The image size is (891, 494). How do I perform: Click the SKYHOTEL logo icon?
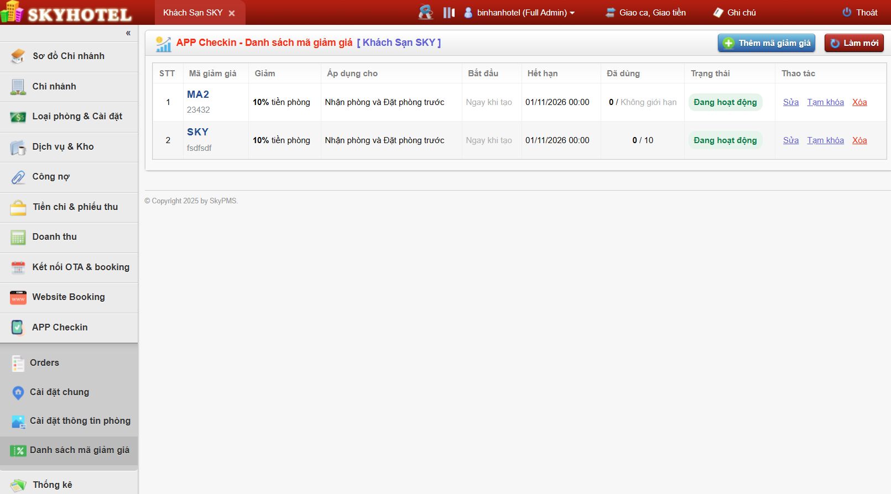12,12
